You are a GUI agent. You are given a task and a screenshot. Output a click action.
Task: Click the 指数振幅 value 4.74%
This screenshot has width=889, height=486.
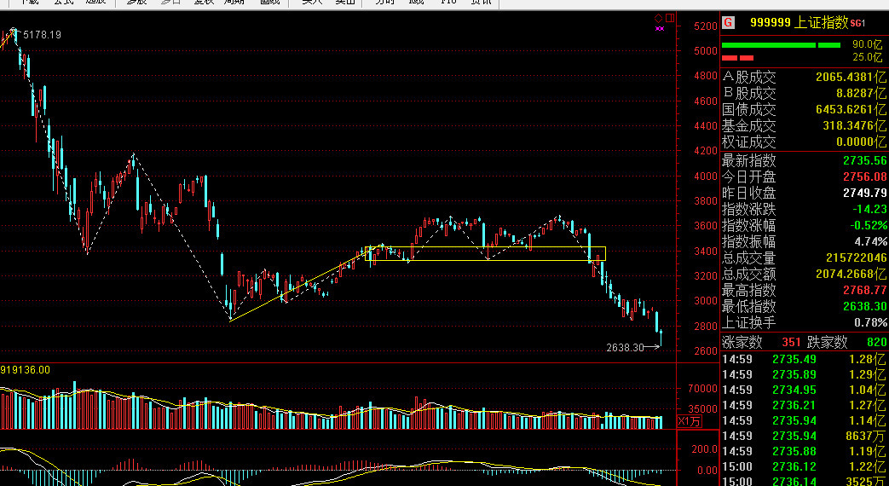click(x=871, y=241)
